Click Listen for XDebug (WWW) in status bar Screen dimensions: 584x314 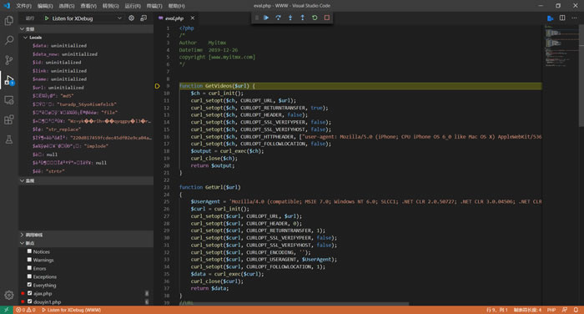click(x=72, y=310)
